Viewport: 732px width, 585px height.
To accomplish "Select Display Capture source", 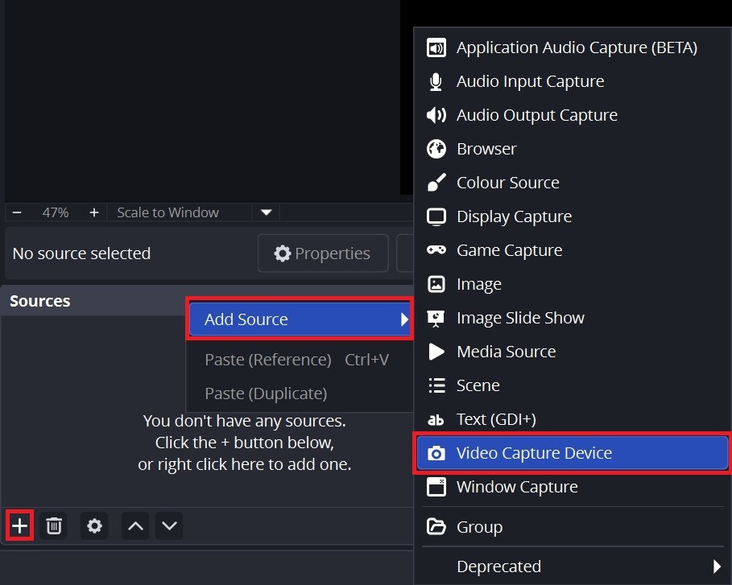I will (514, 216).
